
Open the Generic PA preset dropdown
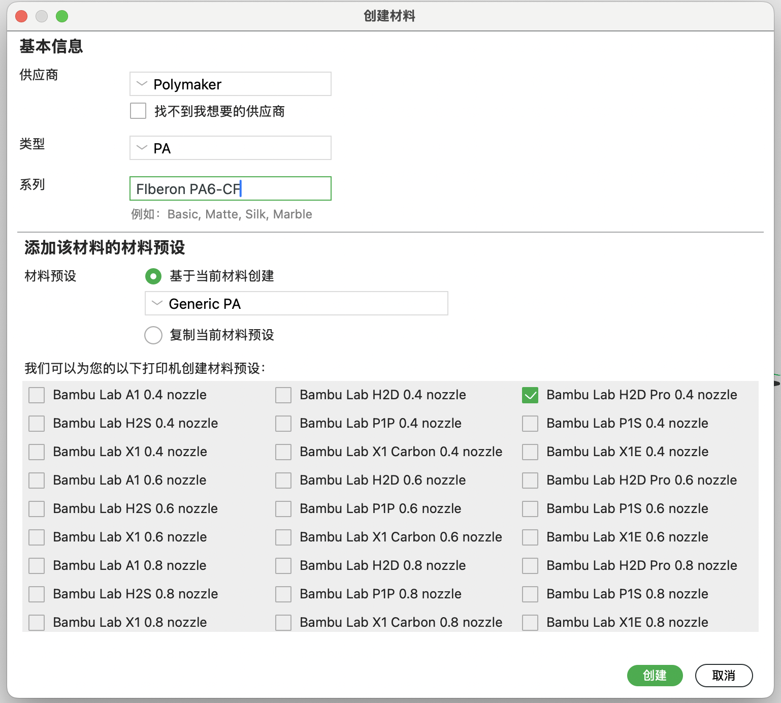click(x=296, y=303)
